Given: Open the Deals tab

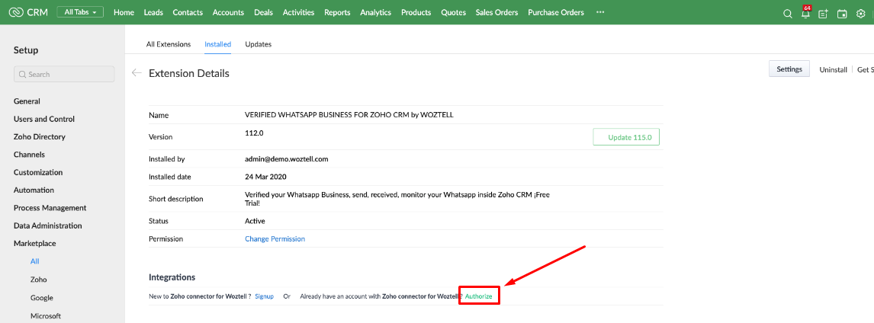Looking at the screenshot, I should point(263,12).
